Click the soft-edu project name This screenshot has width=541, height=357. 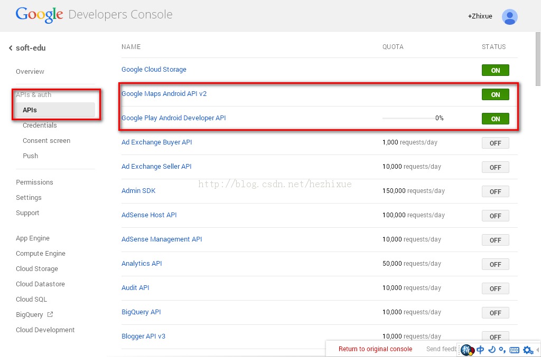click(x=31, y=48)
